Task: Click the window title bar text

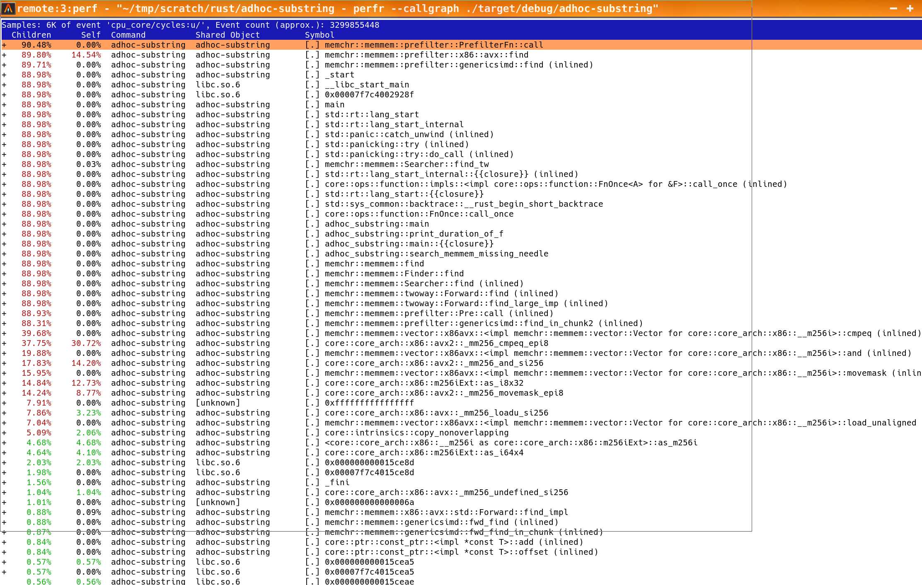Action: click(337, 8)
